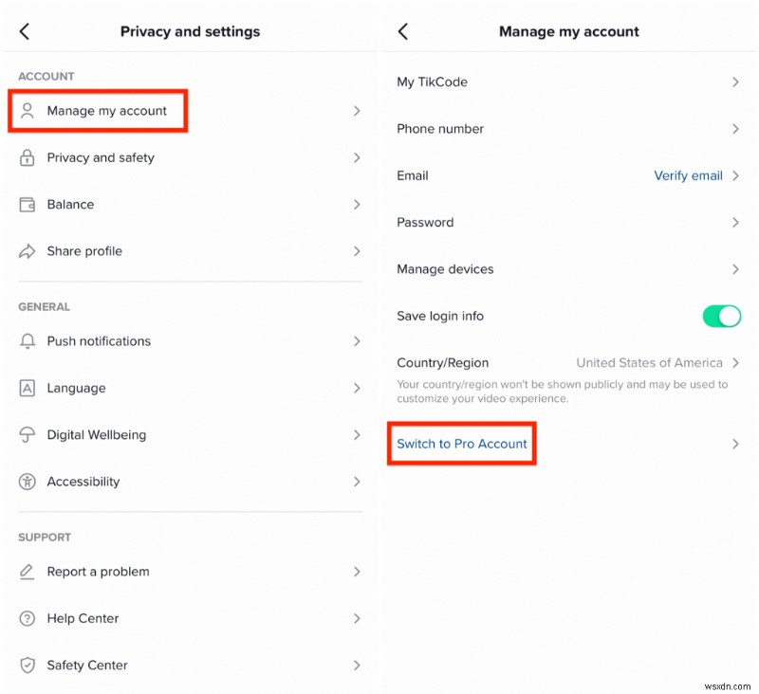Tap the Share profile arrow icon
759x694 pixels.
27,250
